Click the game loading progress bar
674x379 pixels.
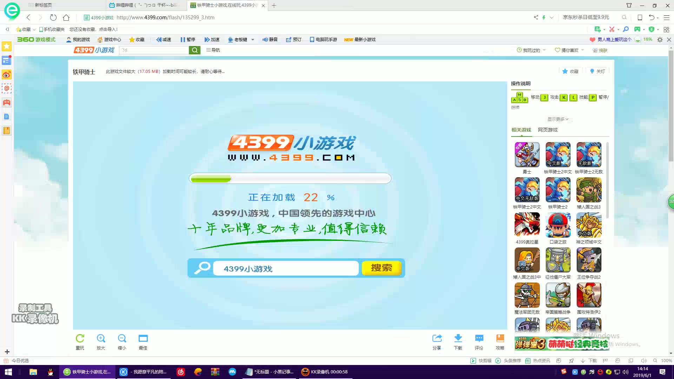click(x=290, y=178)
